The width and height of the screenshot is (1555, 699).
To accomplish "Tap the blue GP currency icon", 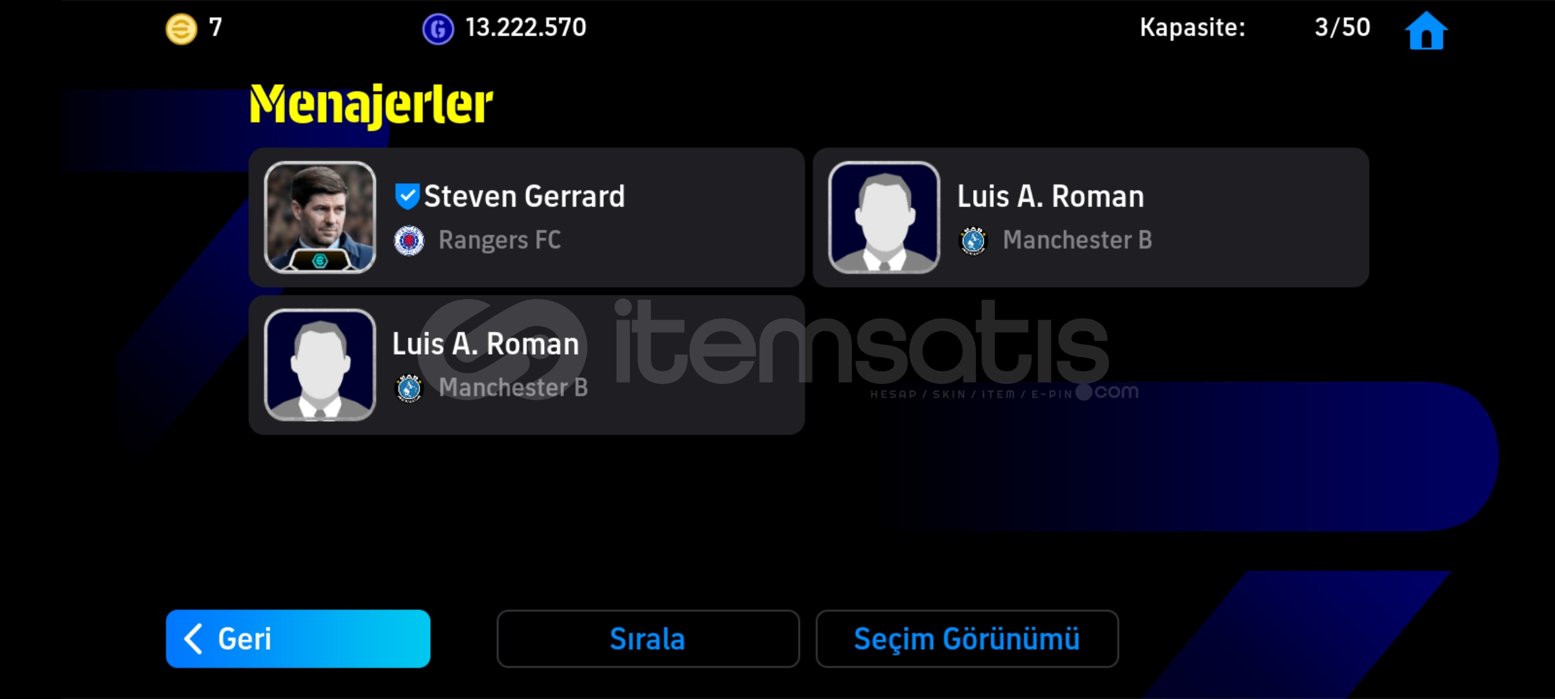I will click(x=438, y=29).
